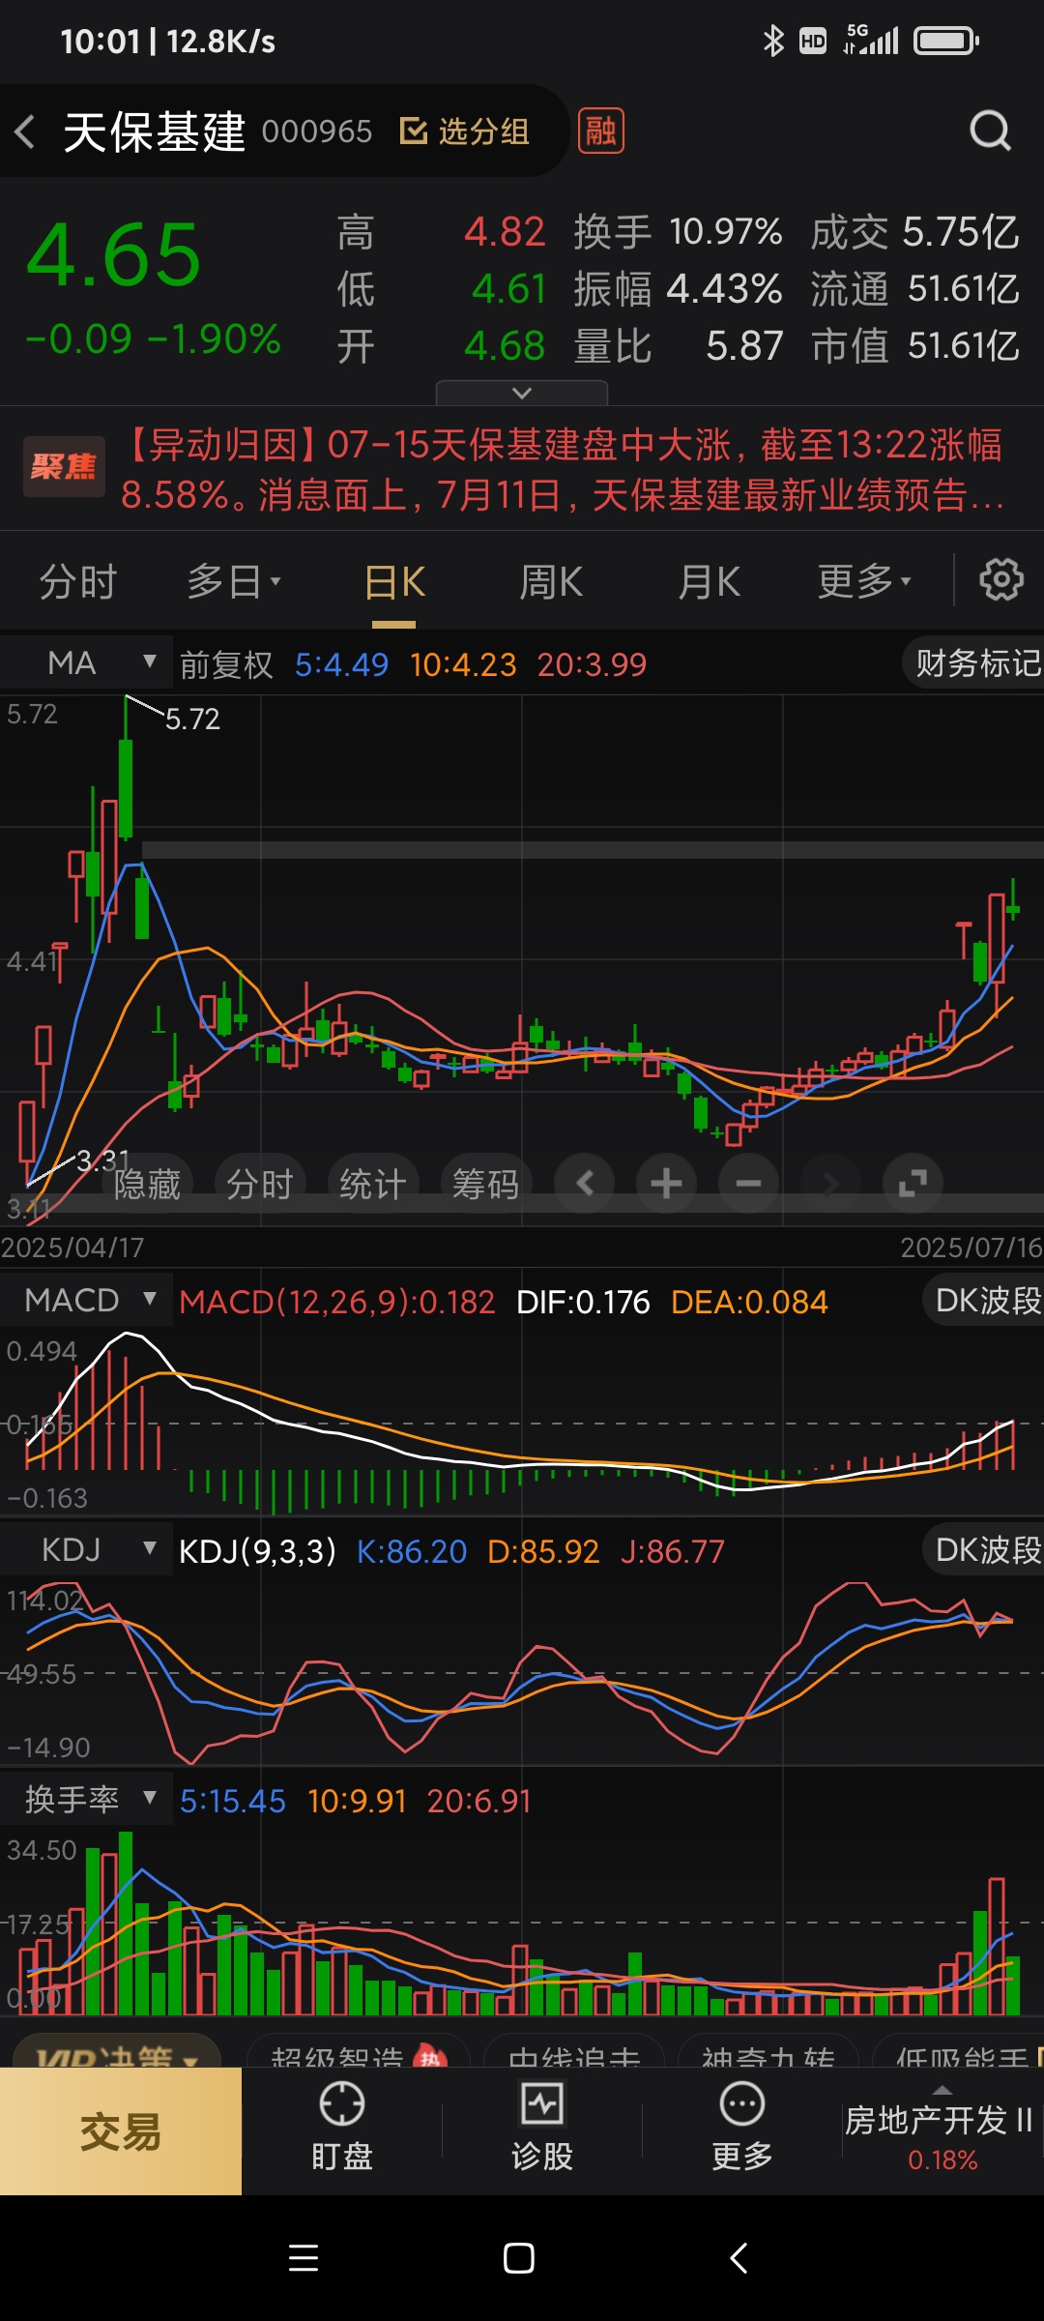Tap the 隐藏 toolbar button

[147, 1184]
